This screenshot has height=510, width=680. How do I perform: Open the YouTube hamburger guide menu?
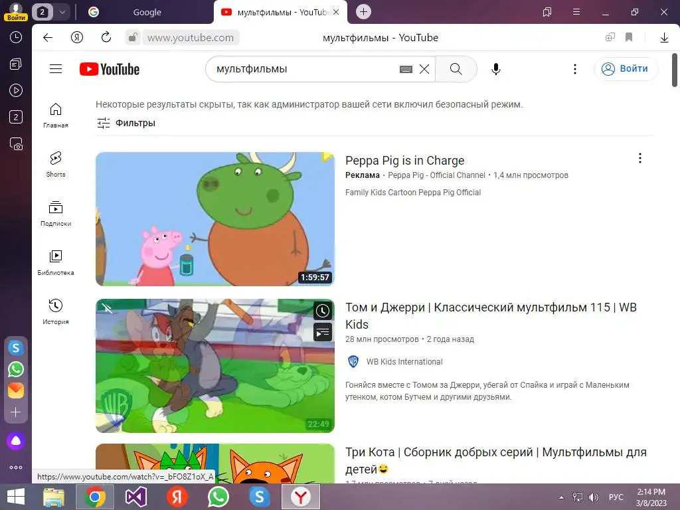click(56, 69)
